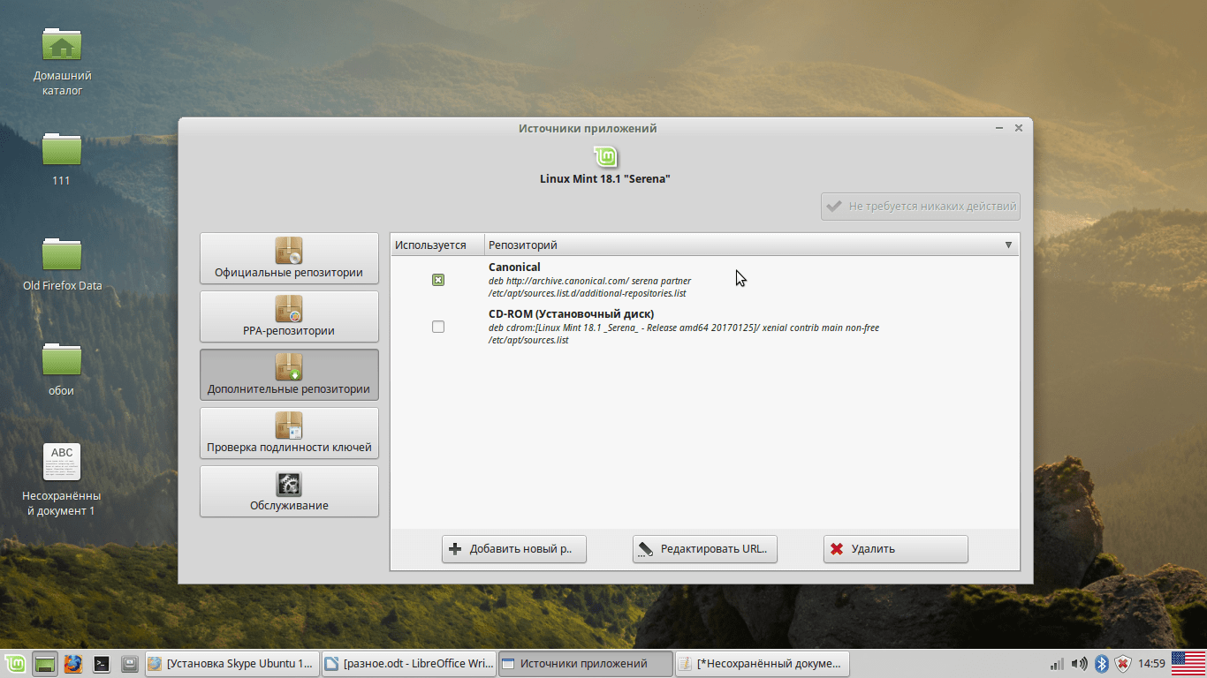This screenshot has width=1207, height=678.
Task: Switch to the разное.odt LibreOffice Writer window
Action: tap(407, 663)
